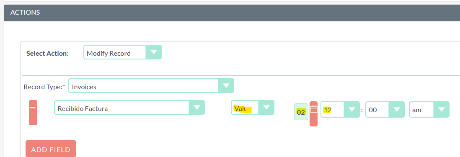Select the minutes field showing 00

point(385,110)
